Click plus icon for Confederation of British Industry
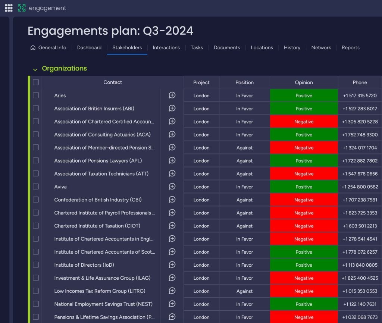382x323 pixels. [172, 200]
